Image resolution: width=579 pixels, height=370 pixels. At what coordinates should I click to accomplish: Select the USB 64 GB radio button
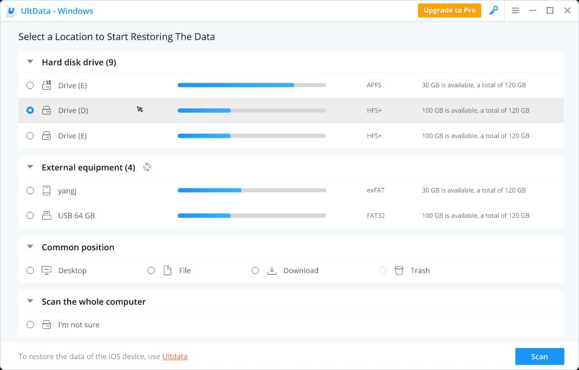[30, 216]
